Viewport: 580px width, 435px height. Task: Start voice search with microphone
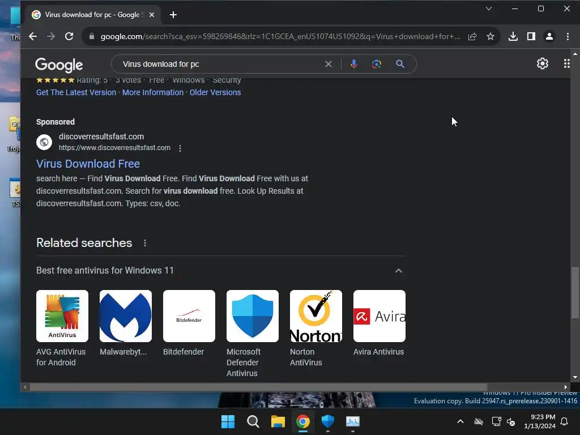353,64
